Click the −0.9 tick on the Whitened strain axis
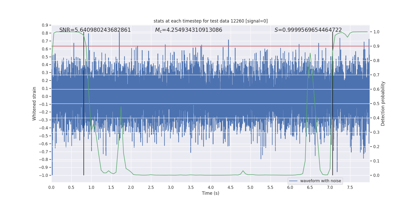 pyautogui.click(x=43, y=167)
